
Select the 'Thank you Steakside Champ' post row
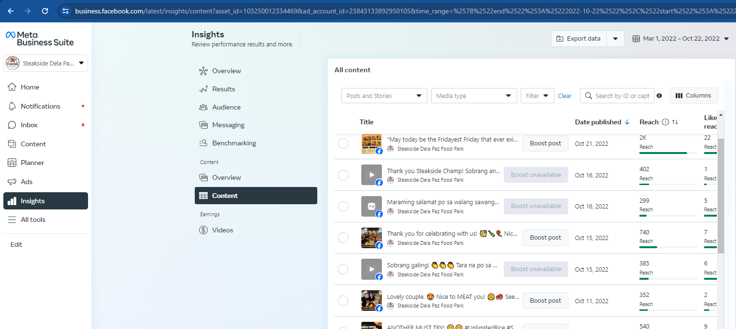coord(343,175)
